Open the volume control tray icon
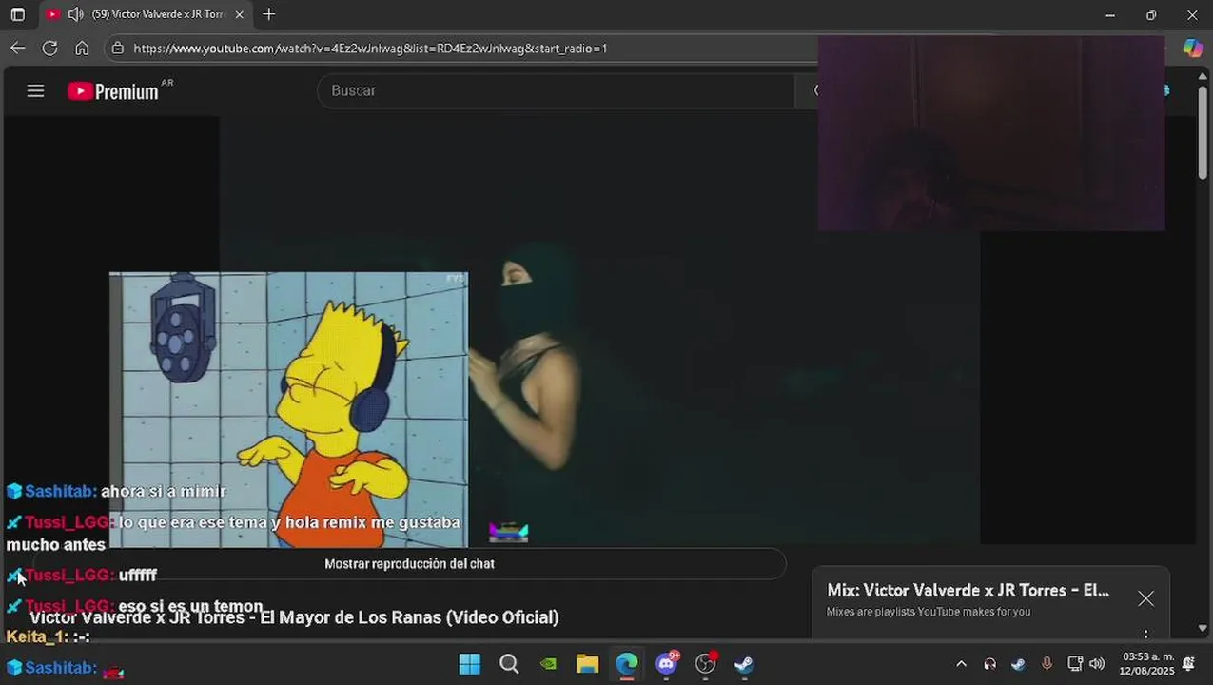This screenshot has width=1213, height=685. (x=1097, y=664)
